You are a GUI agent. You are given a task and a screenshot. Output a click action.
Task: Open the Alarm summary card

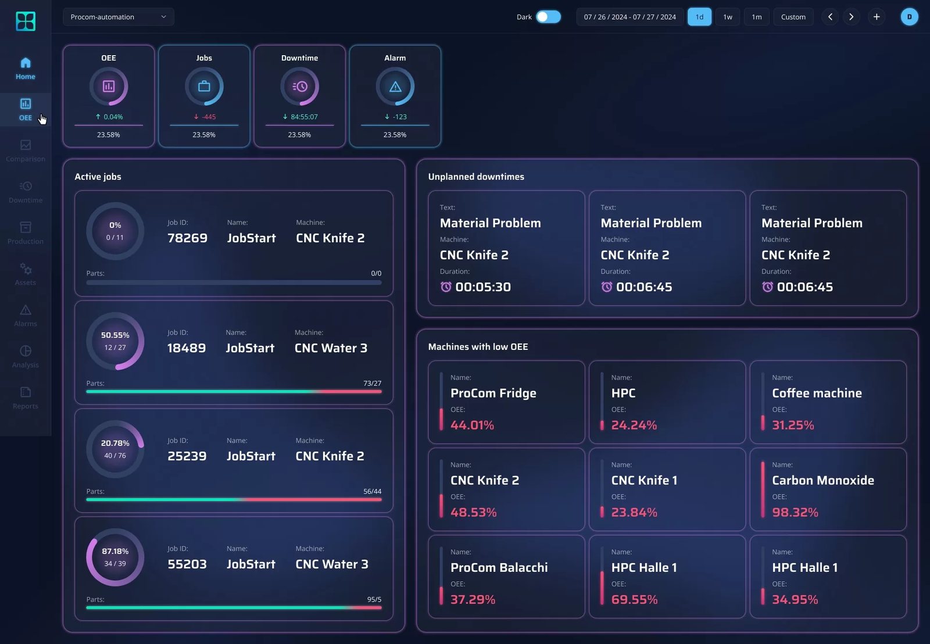click(x=395, y=96)
